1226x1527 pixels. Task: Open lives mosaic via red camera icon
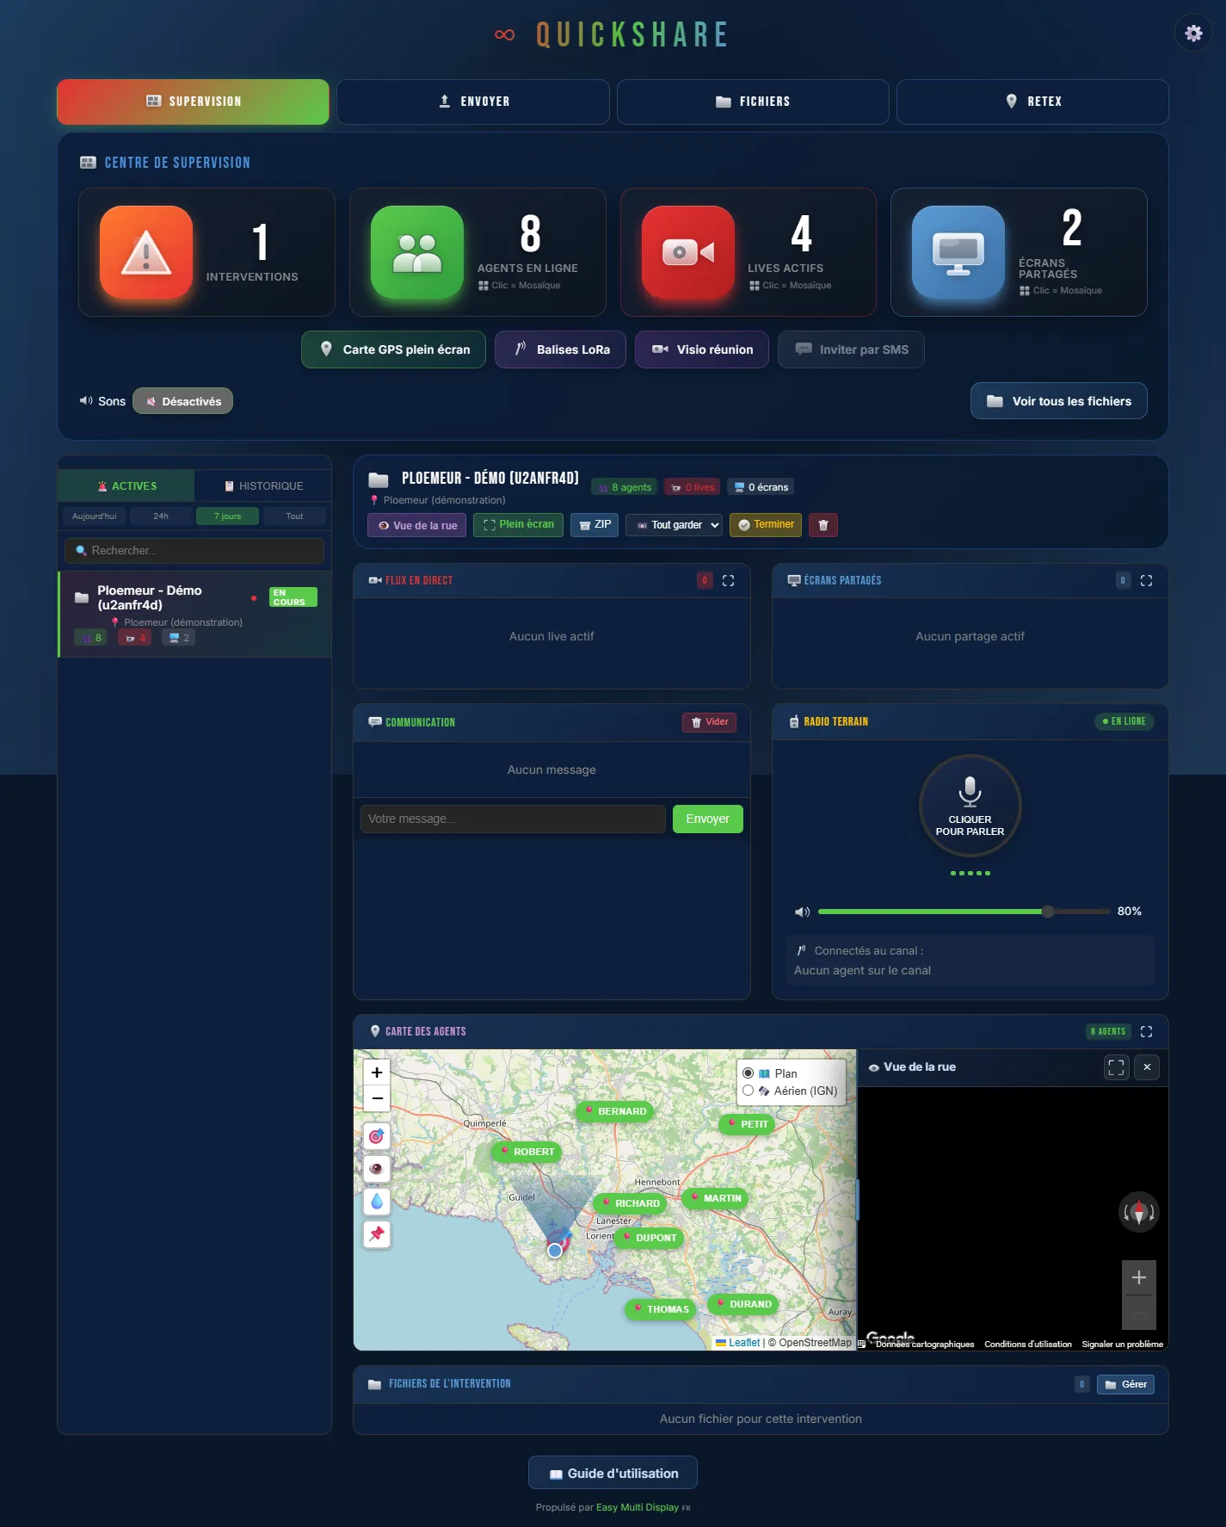coord(688,252)
